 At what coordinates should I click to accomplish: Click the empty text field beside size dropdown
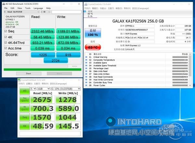[x=66, y=12]
